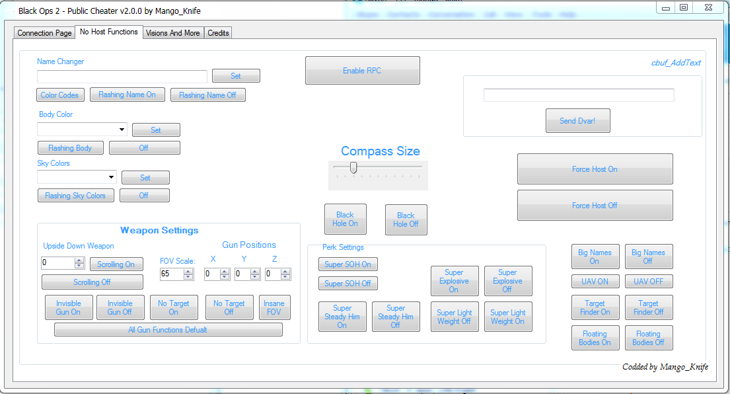Decrease FOV Scale with down arrow
The height and width of the screenshot is (394, 730).
(x=188, y=277)
